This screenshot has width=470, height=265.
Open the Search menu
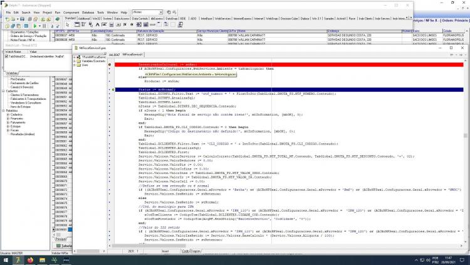pos(26,13)
